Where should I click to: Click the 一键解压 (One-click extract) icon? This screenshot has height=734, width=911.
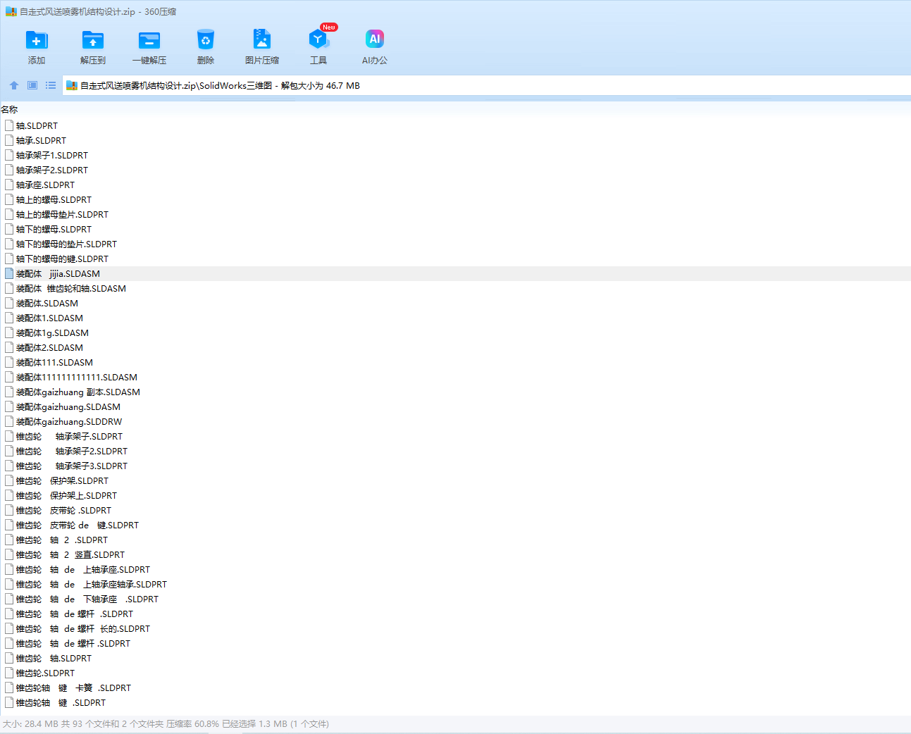[149, 40]
